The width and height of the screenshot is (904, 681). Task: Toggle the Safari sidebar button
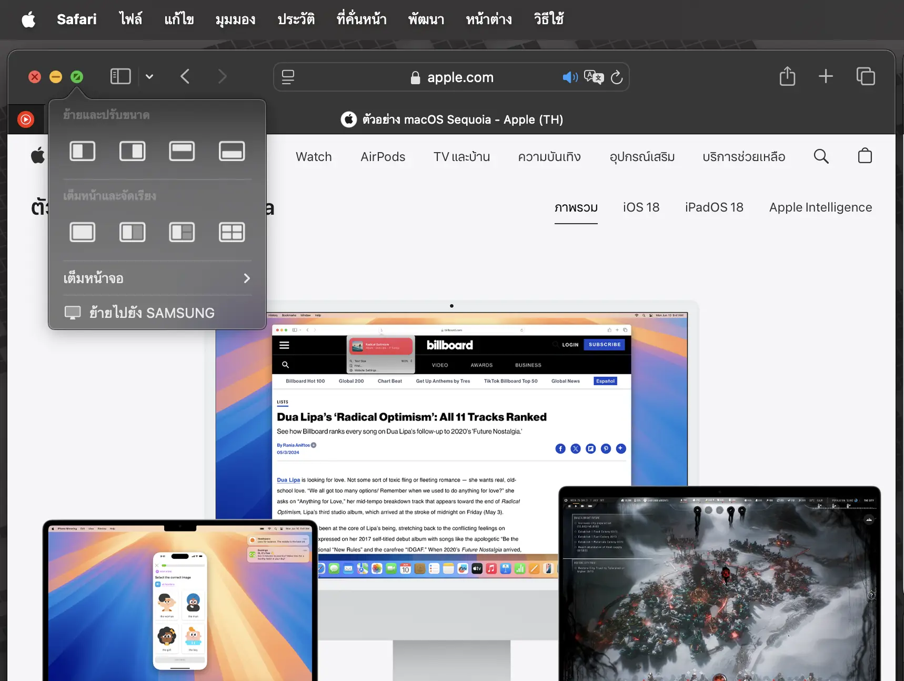point(120,77)
